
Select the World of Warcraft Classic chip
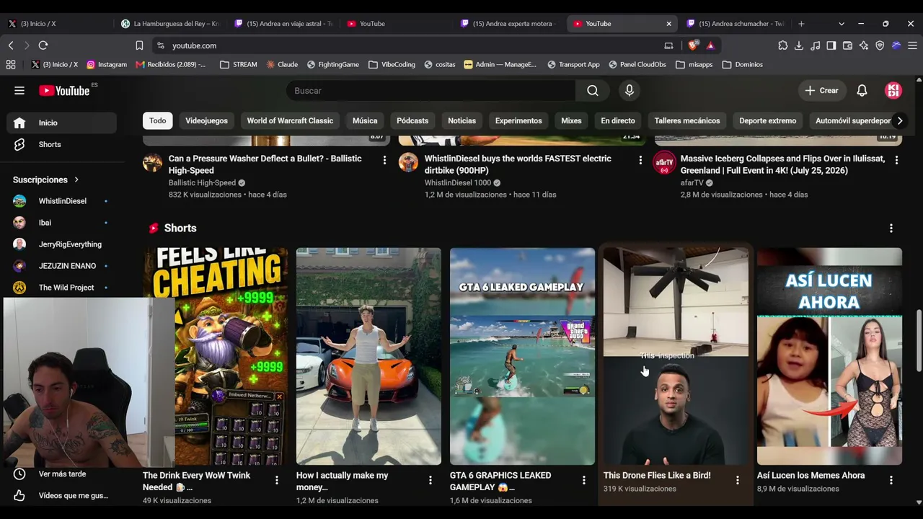[290, 121]
